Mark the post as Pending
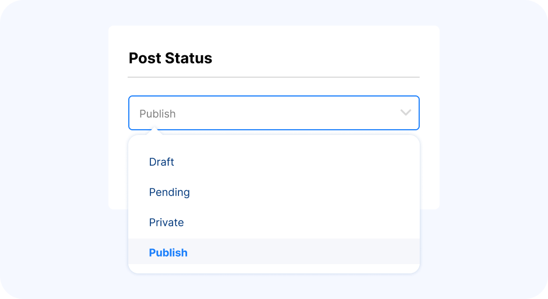The image size is (548, 299). click(169, 192)
